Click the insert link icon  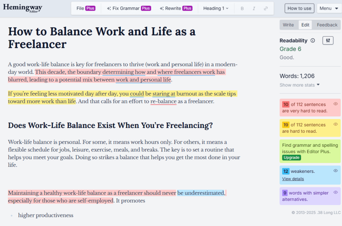click(266, 8)
